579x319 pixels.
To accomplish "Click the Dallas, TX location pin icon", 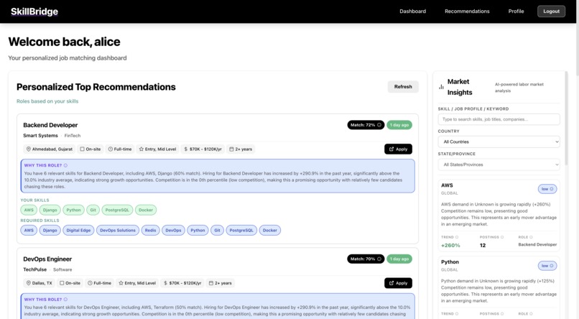I will (29, 283).
